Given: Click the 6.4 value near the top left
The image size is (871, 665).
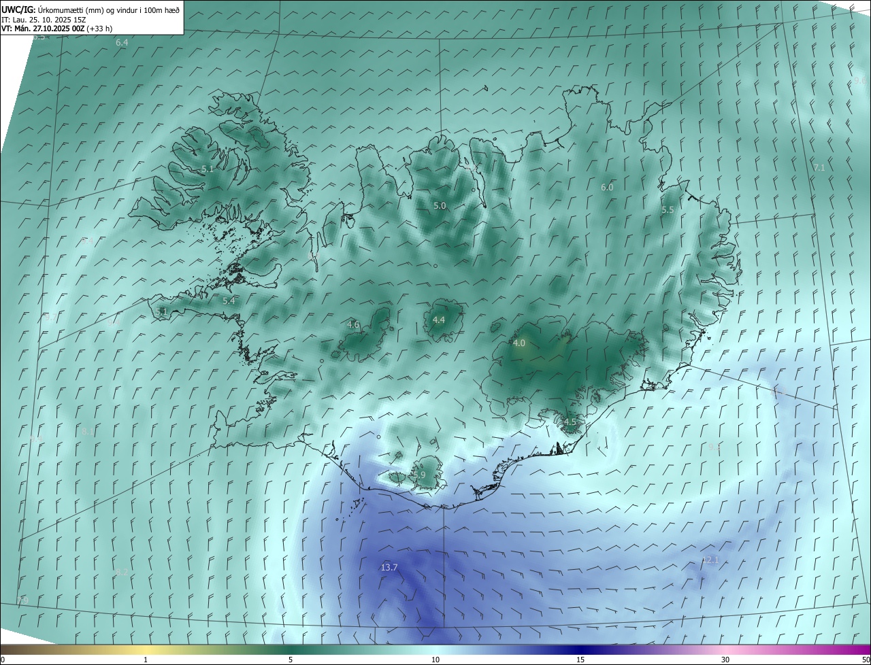Looking at the screenshot, I should [122, 43].
